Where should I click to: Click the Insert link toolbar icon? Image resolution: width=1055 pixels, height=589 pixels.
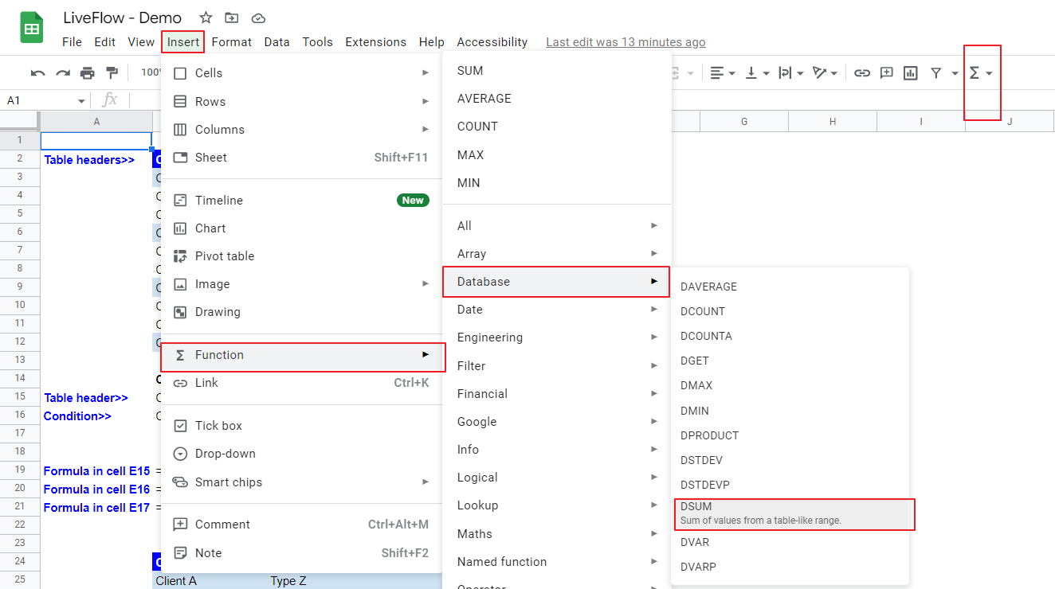tap(862, 73)
